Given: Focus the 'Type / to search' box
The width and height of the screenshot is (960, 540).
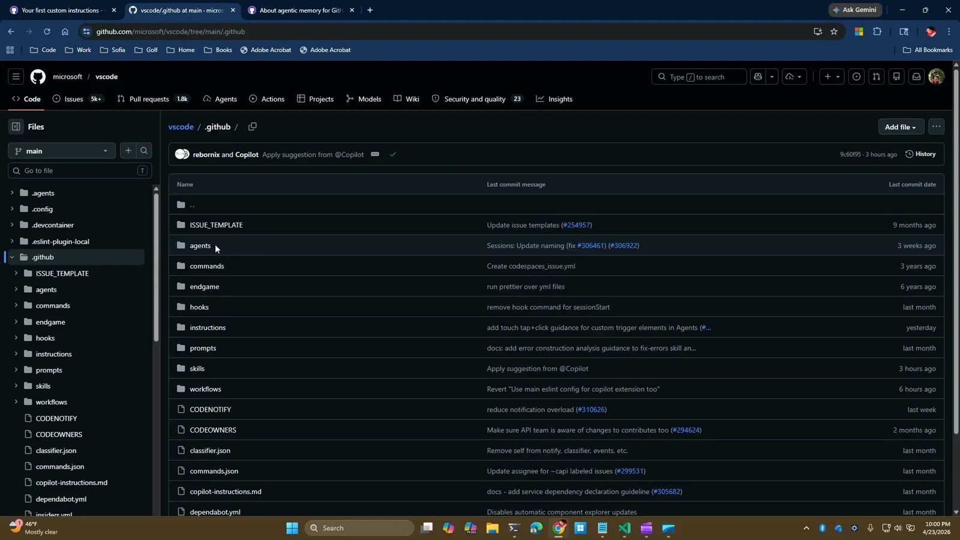Looking at the screenshot, I should point(699,77).
